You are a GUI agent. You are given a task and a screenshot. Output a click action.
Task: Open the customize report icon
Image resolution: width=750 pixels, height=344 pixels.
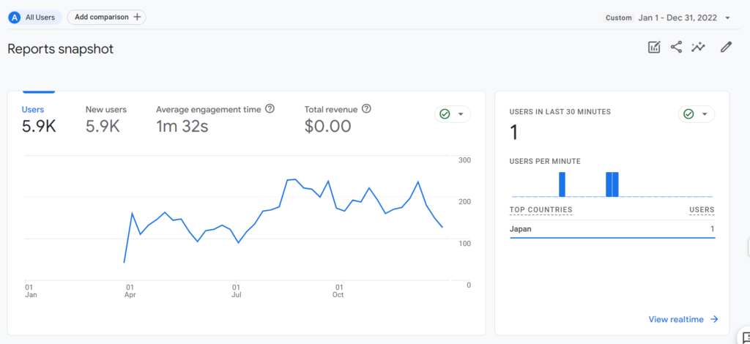[x=654, y=47]
